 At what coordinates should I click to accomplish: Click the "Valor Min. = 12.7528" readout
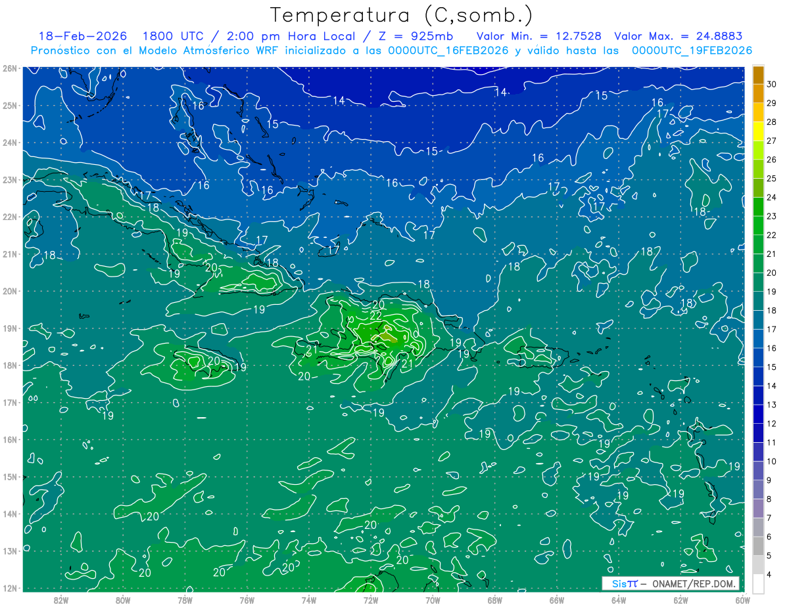538,36
